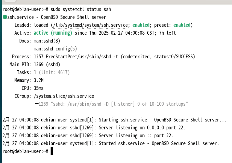This screenshot has width=232, height=163.
Task: Click the CGroup path /system.slice/ssh.service
Action: 64,96
